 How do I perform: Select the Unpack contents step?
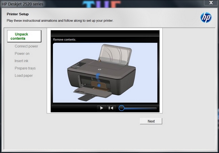tap(24, 36)
